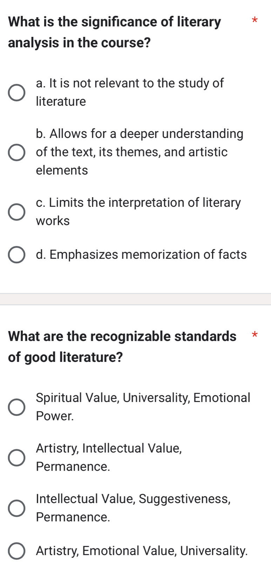Viewport: 271px width, 569px height.
Task: Choose option b radio about deeper understanding
Action: coord(16,152)
